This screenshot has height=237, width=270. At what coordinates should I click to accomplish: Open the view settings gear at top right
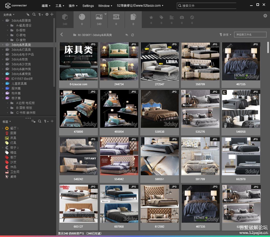tap(265, 16)
